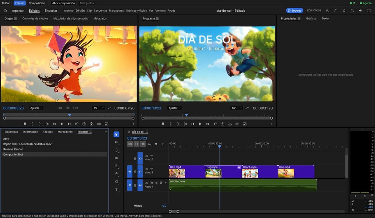Screen dimensions: 375x218
Task: Select the Ripple Edit tool
Action: coord(116,150)
